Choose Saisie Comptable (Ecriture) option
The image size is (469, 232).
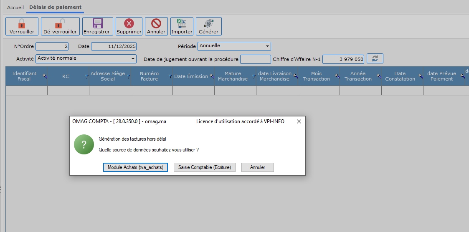click(x=205, y=167)
